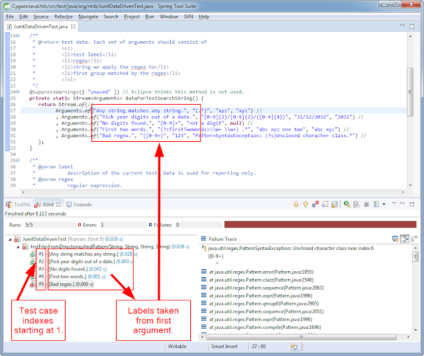
Task: Show stack trace in Console view
Action: pyautogui.click(x=395, y=239)
